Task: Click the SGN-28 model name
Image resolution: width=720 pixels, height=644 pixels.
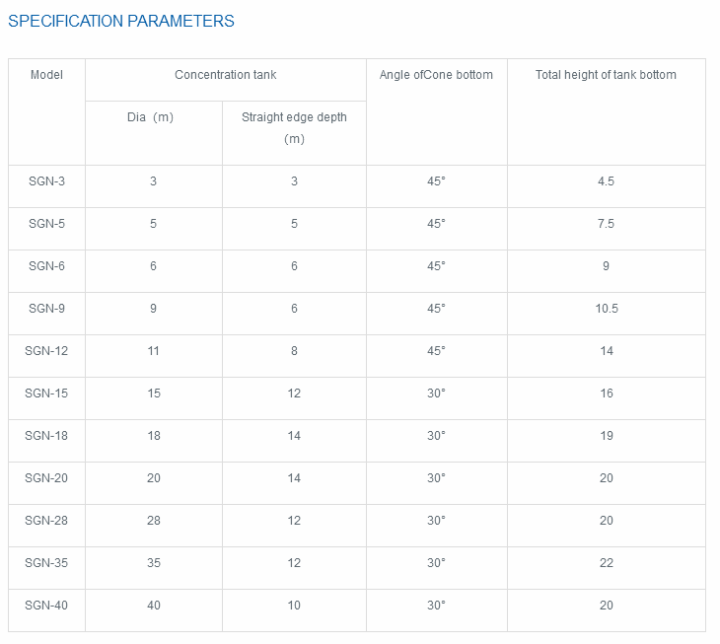Action: [x=46, y=521]
